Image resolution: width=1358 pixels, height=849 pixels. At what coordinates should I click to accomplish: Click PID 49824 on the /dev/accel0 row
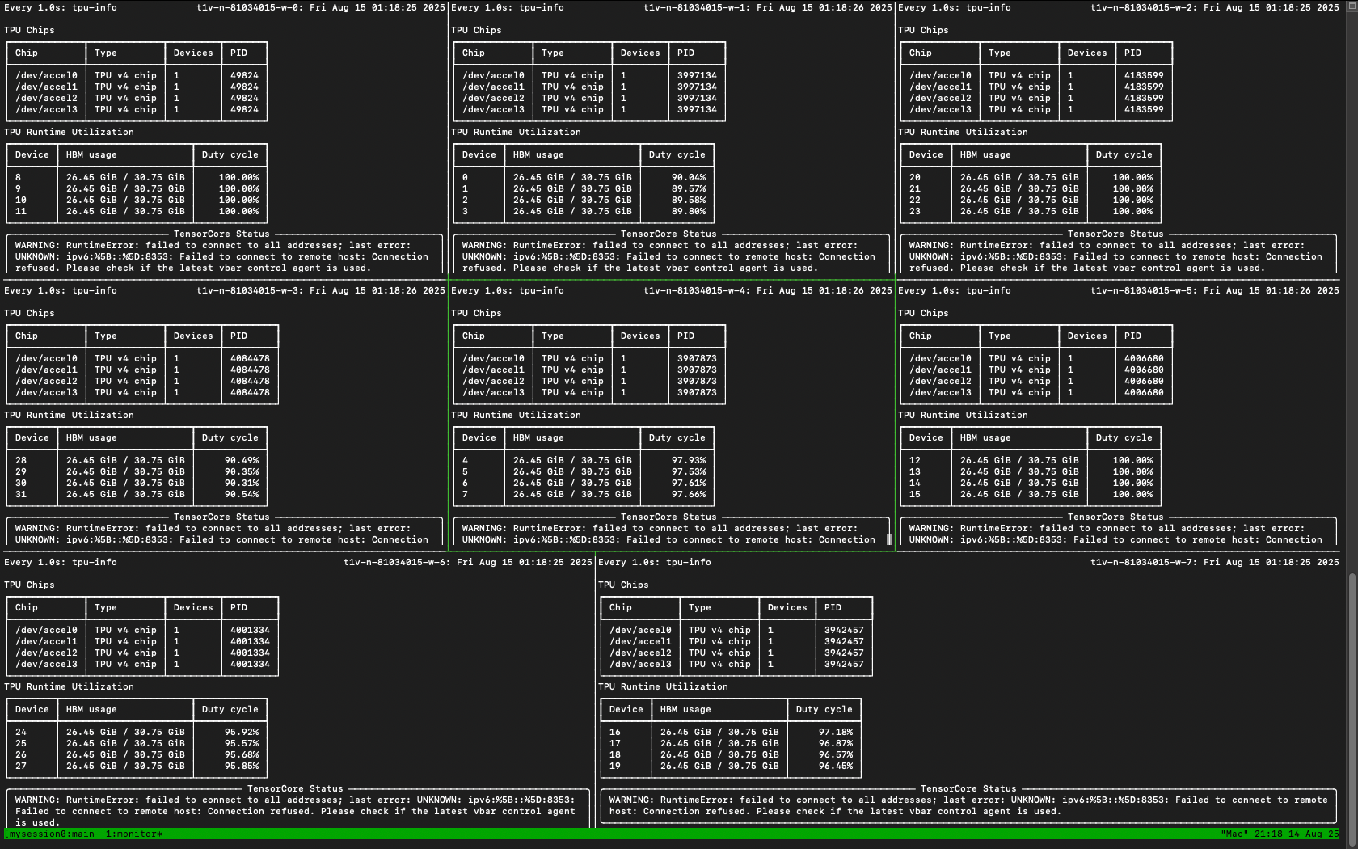tap(244, 75)
